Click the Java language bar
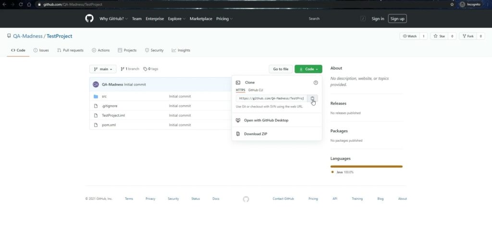The height and width of the screenshot is (243, 492). 367,167
